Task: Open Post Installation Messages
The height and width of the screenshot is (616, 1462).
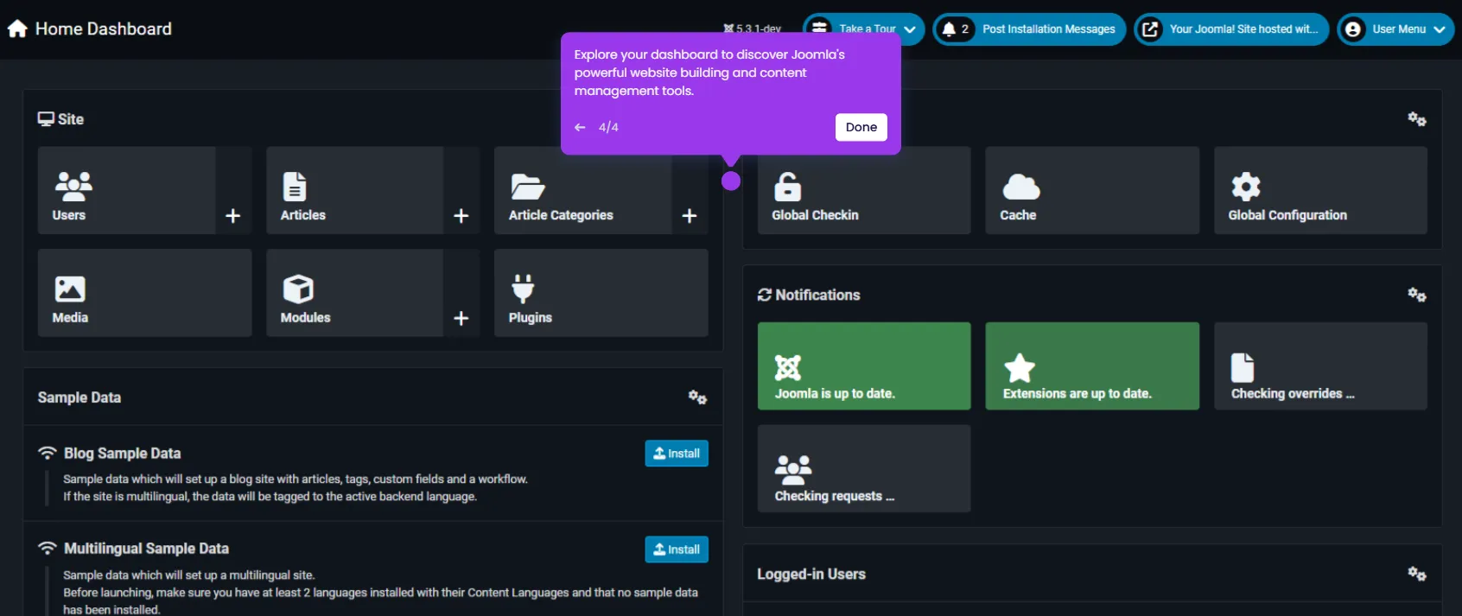Action: point(1029,29)
